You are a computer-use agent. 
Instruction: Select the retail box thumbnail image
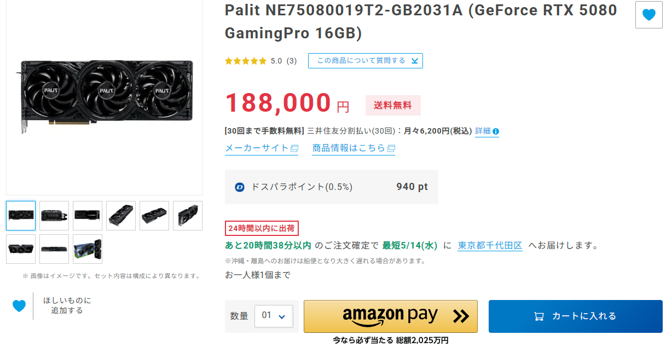[88, 249]
